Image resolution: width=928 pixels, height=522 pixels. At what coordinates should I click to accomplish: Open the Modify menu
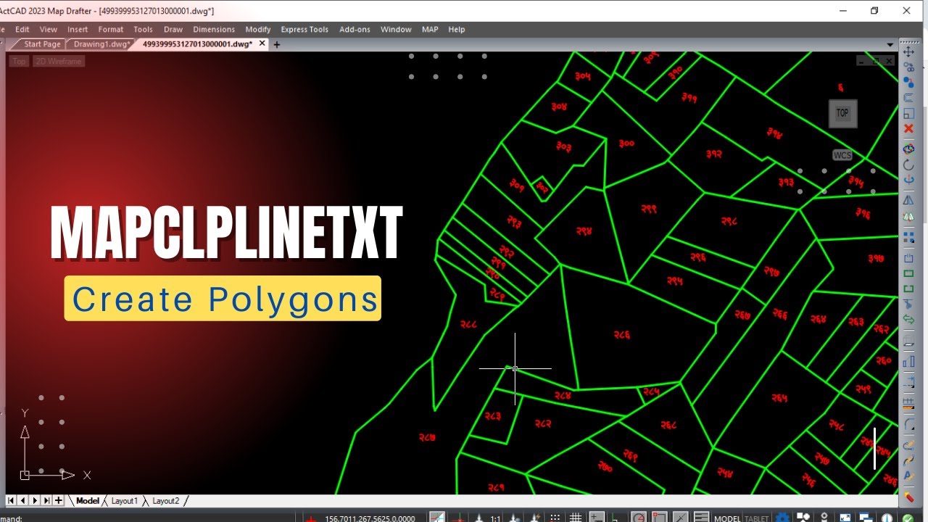click(x=257, y=29)
